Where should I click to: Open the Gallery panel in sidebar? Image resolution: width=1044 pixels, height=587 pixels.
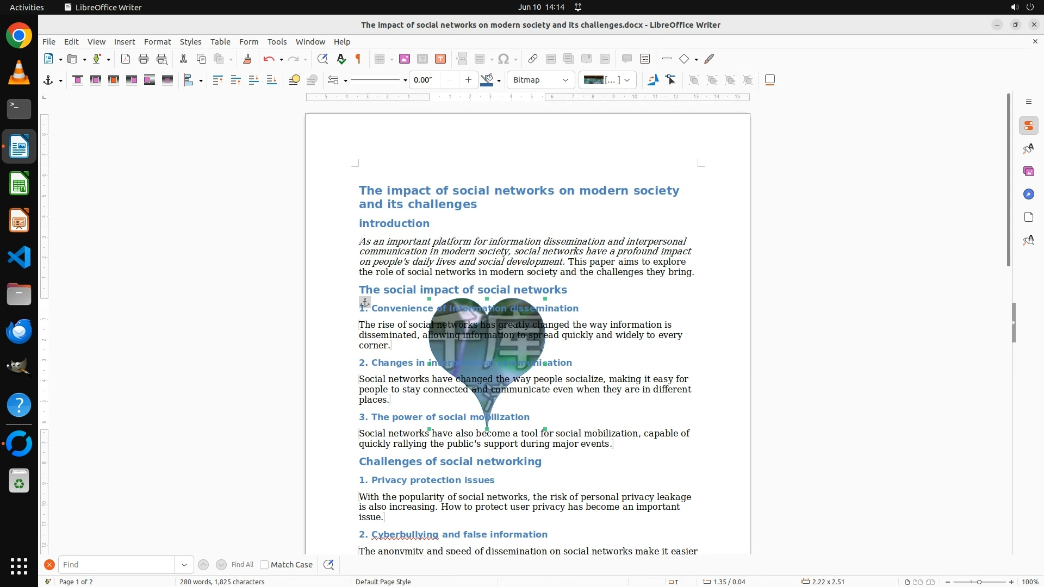pyautogui.click(x=1028, y=171)
